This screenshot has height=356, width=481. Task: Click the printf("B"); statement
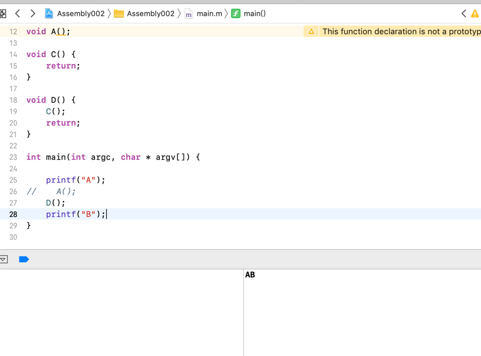(x=76, y=214)
